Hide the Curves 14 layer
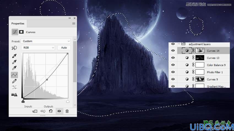Screen dimensions: 234x131 tap(173, 51)
